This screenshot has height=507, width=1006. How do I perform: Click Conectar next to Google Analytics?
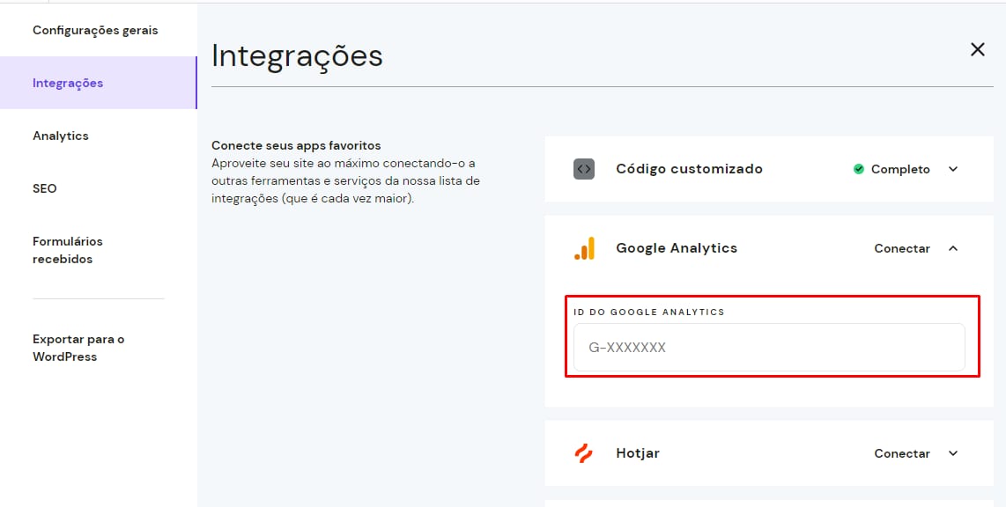(902, 248)
